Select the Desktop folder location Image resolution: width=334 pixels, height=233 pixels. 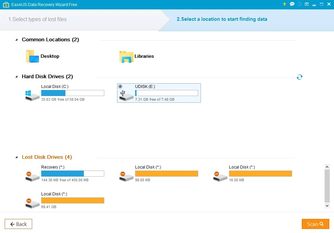tap(43, 56)
